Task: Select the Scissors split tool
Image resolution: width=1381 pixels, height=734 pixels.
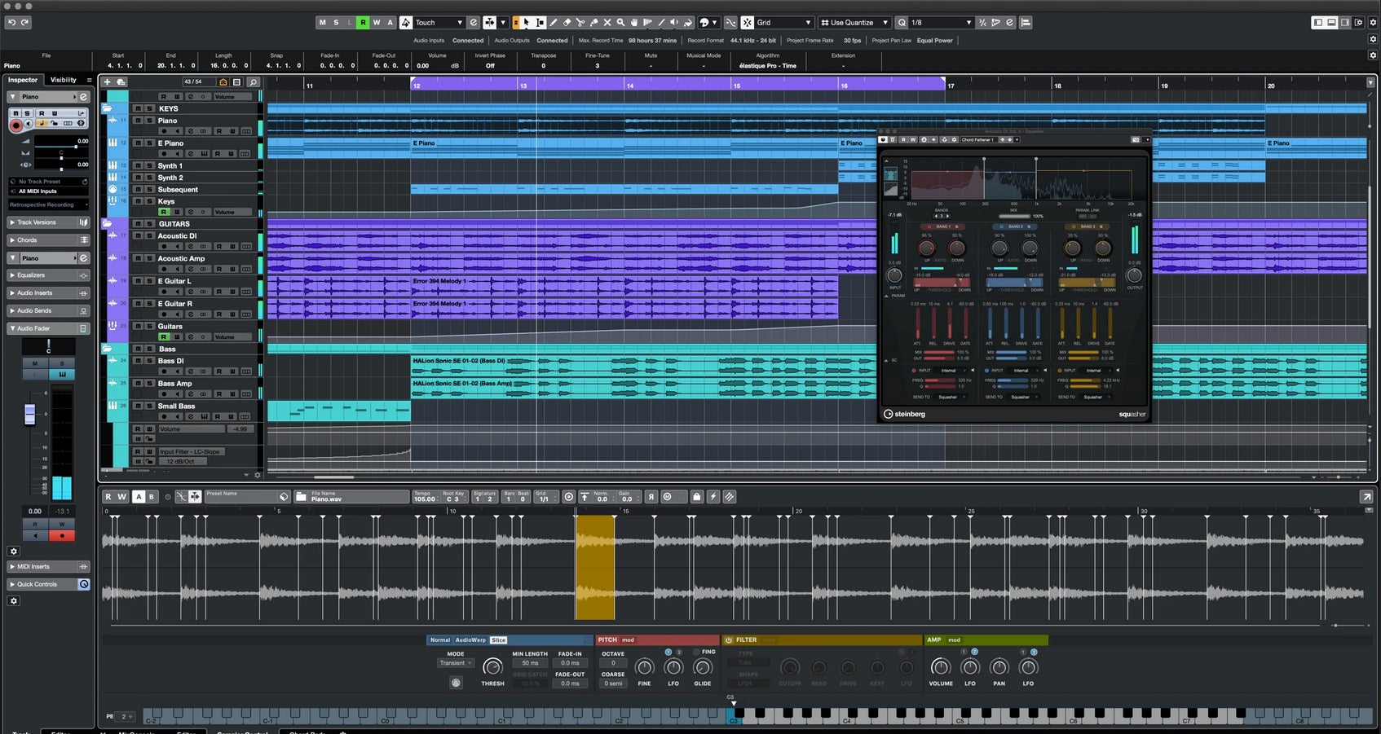Action: [580, 23]
